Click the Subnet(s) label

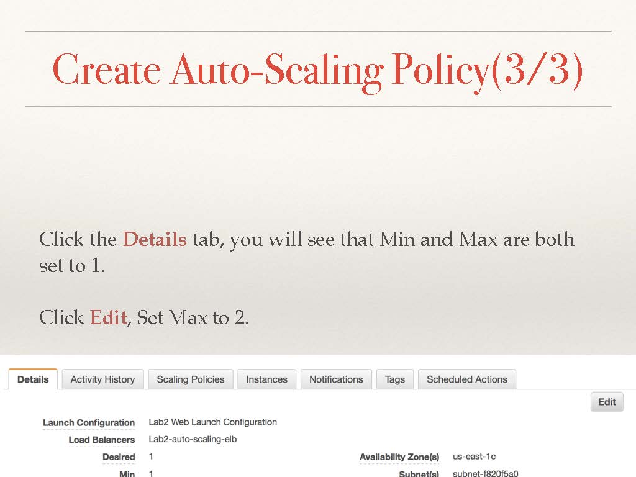click(x=419, y=473)
